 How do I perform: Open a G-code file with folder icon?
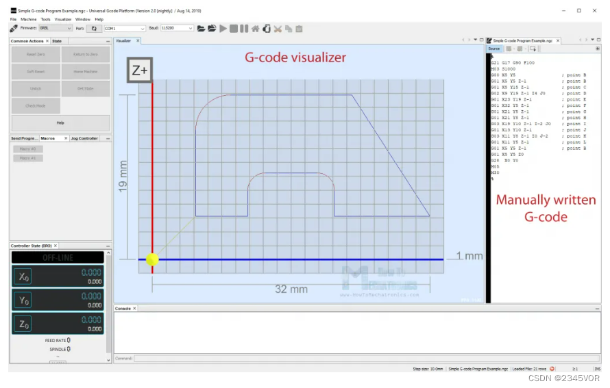(x=201, y=28)
